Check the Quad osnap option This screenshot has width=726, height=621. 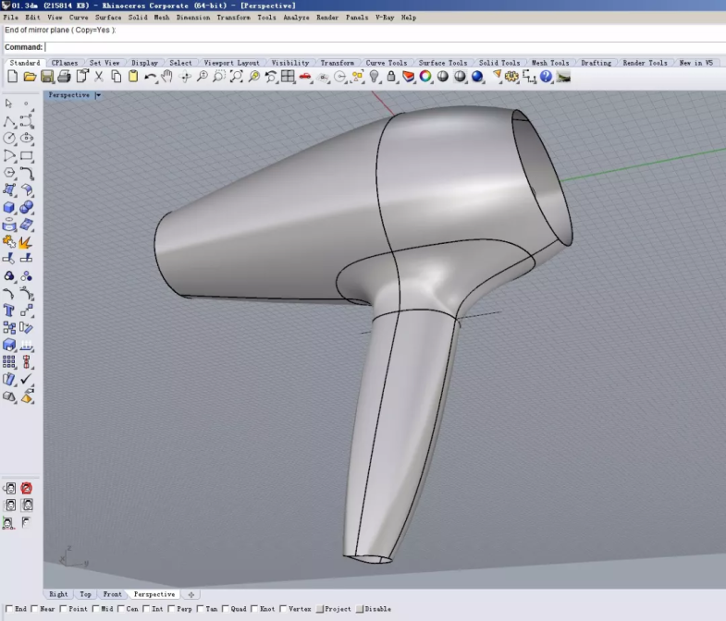pos(227,609)
